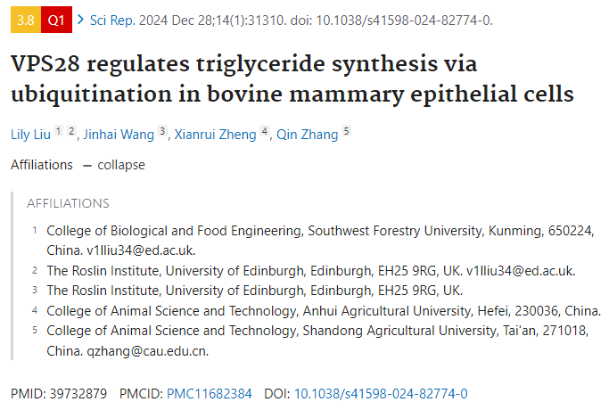Open the Sci Rep journal link
The image size is (609, 410).
(112, 20)
